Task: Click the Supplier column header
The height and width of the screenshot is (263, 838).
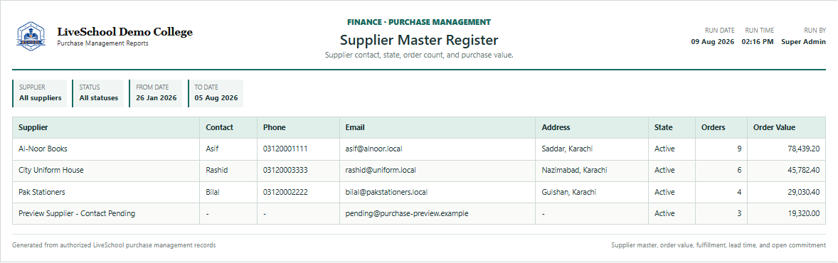Action: 106,128
